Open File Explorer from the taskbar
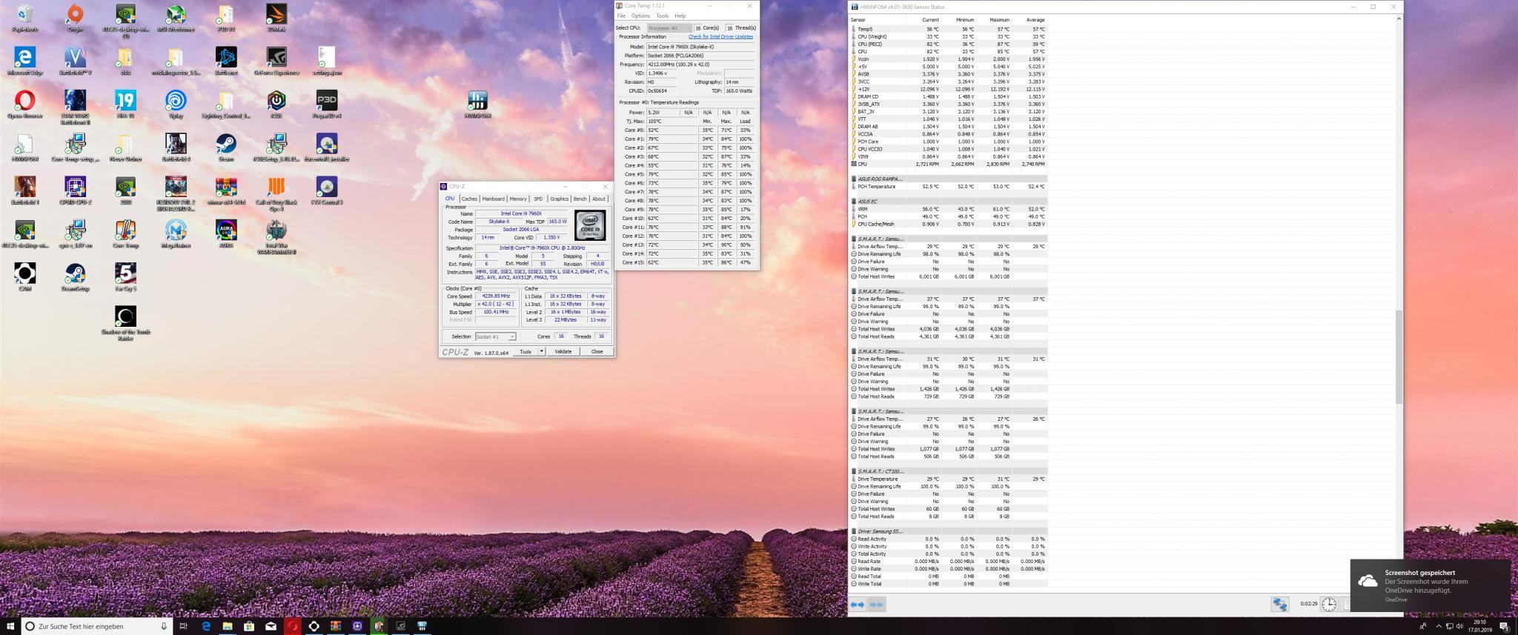Viewport: 1518px width, 635px height. (228, 626)
